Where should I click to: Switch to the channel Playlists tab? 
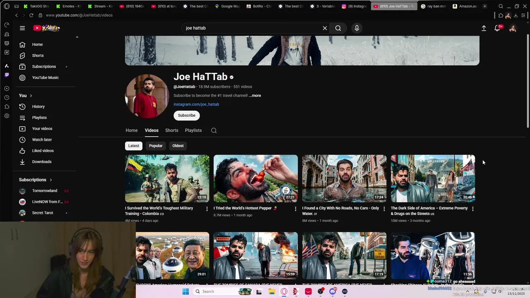[x=193, y=130]
